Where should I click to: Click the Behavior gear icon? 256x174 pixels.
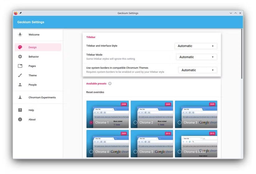click(20, 57)
